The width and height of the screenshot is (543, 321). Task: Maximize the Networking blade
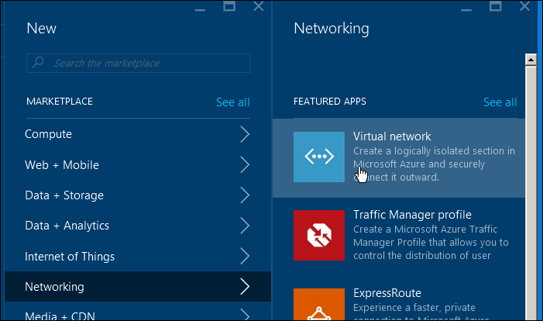[495, 6]
